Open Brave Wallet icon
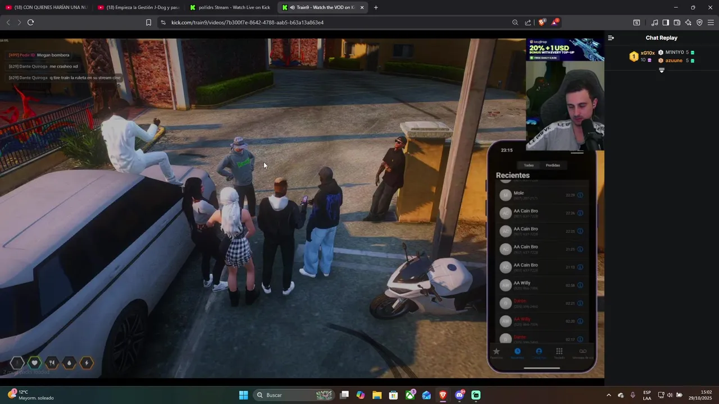This screenshot has height=404, width=719. point(677,22)
